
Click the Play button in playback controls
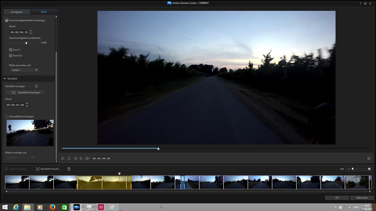click(63, 159)
